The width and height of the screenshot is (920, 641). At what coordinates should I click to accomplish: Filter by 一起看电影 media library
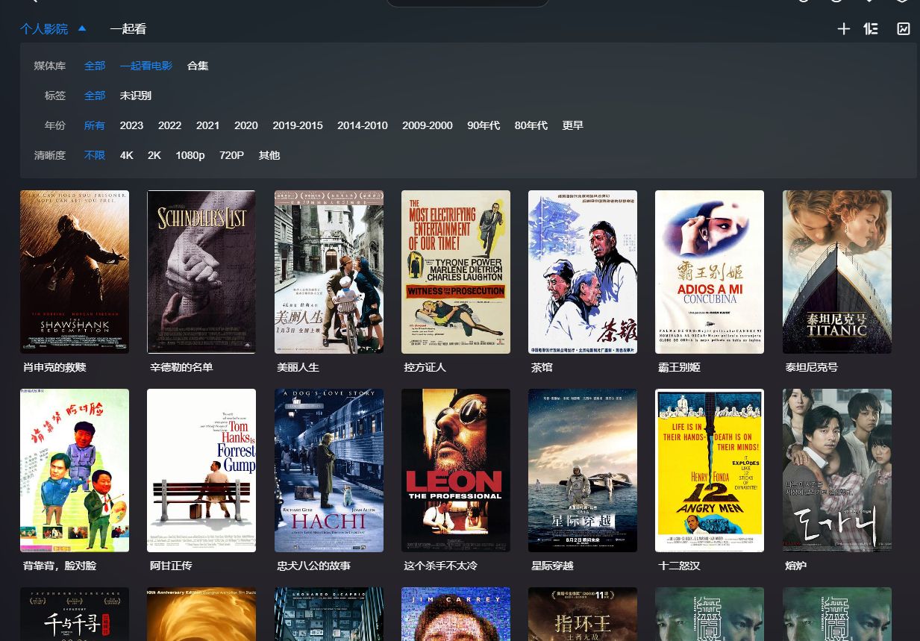[146, 66]
